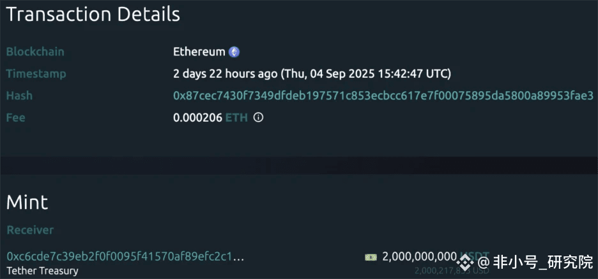Click the 0.000206 fee amount

197,117
